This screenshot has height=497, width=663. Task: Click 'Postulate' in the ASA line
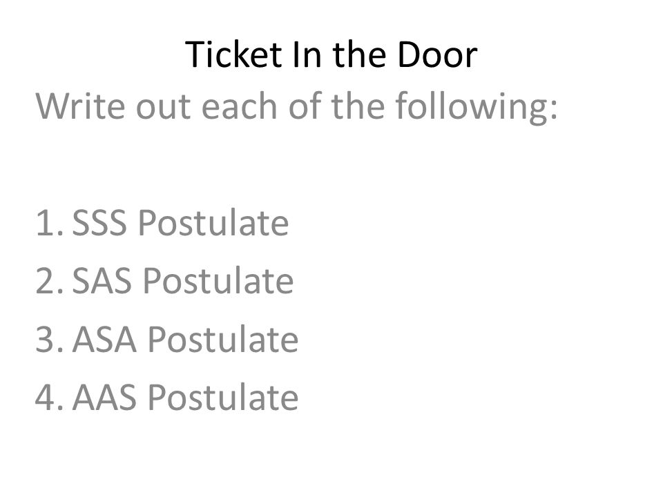pyautogui.click(x=223, y=339)
